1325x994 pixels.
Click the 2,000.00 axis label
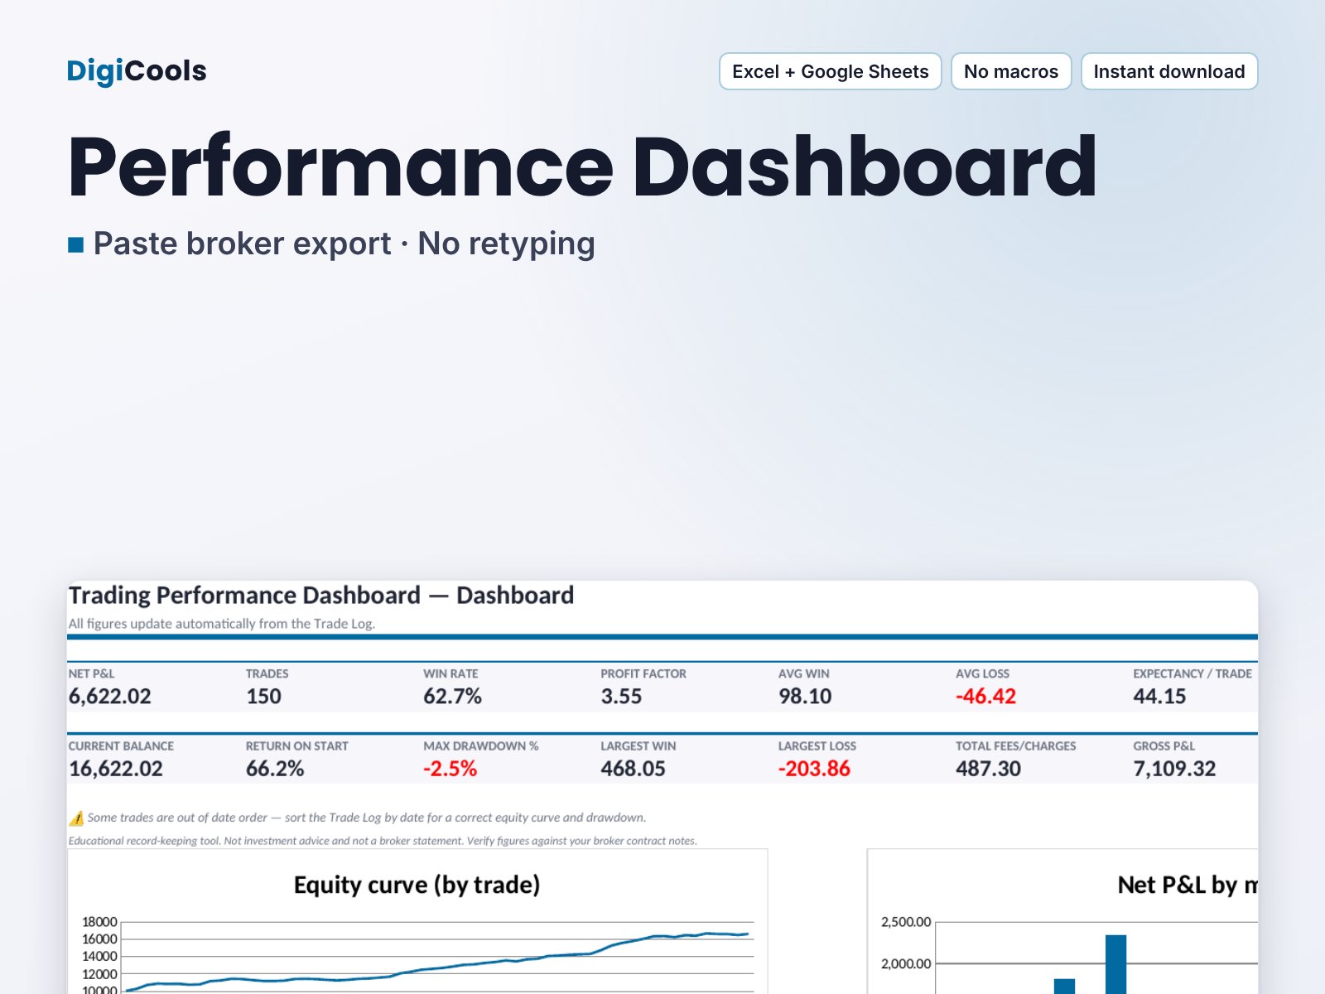click(906, 963)
